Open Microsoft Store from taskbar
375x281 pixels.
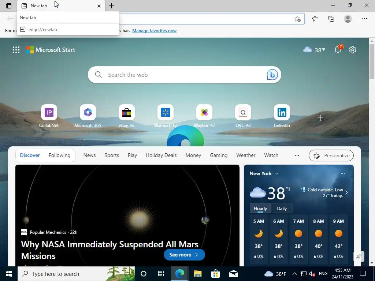click(x=215, y=274)
